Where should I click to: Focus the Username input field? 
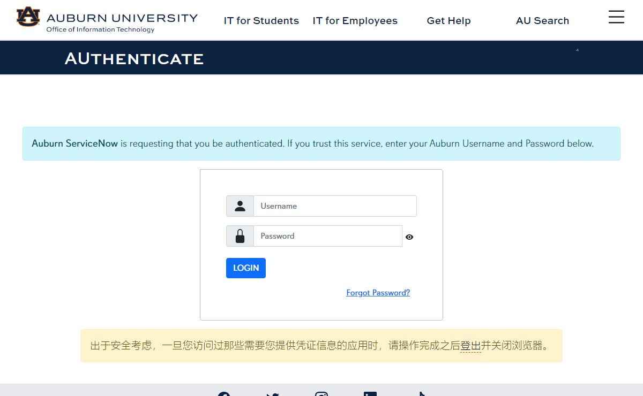pos(335,206)
